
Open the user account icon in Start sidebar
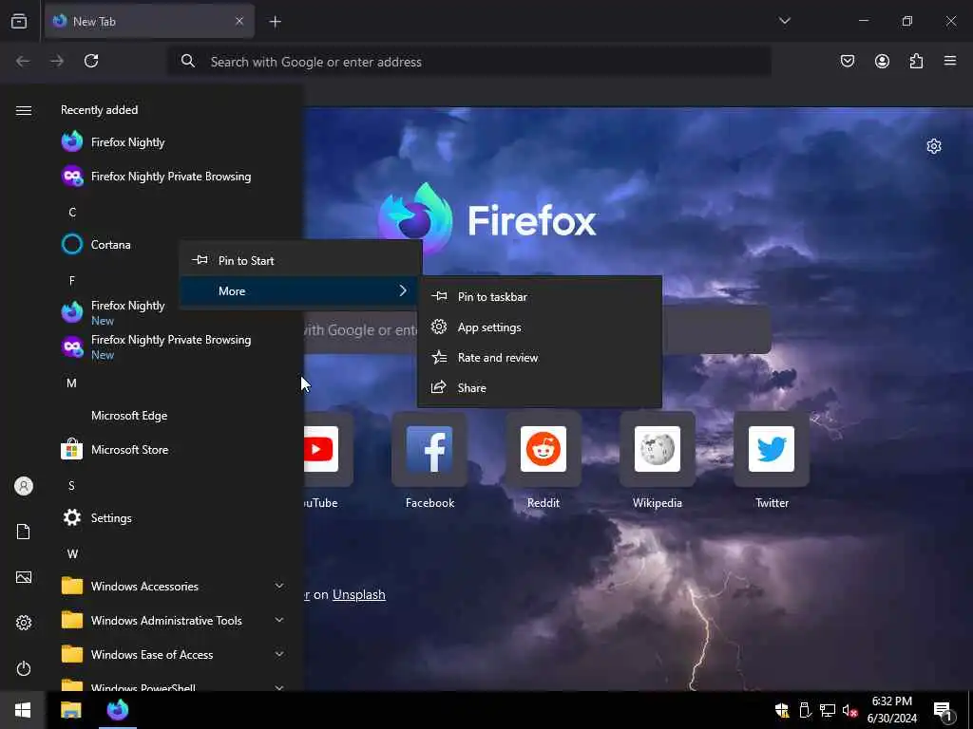[24, 486]
